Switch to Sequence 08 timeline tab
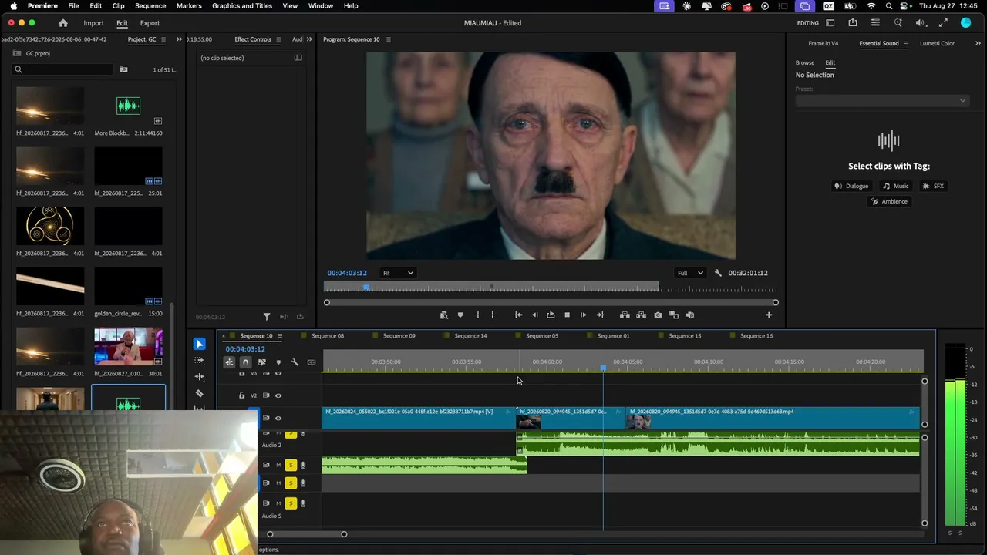This screenshot has width=987, height=555. [x=328, y=336]
